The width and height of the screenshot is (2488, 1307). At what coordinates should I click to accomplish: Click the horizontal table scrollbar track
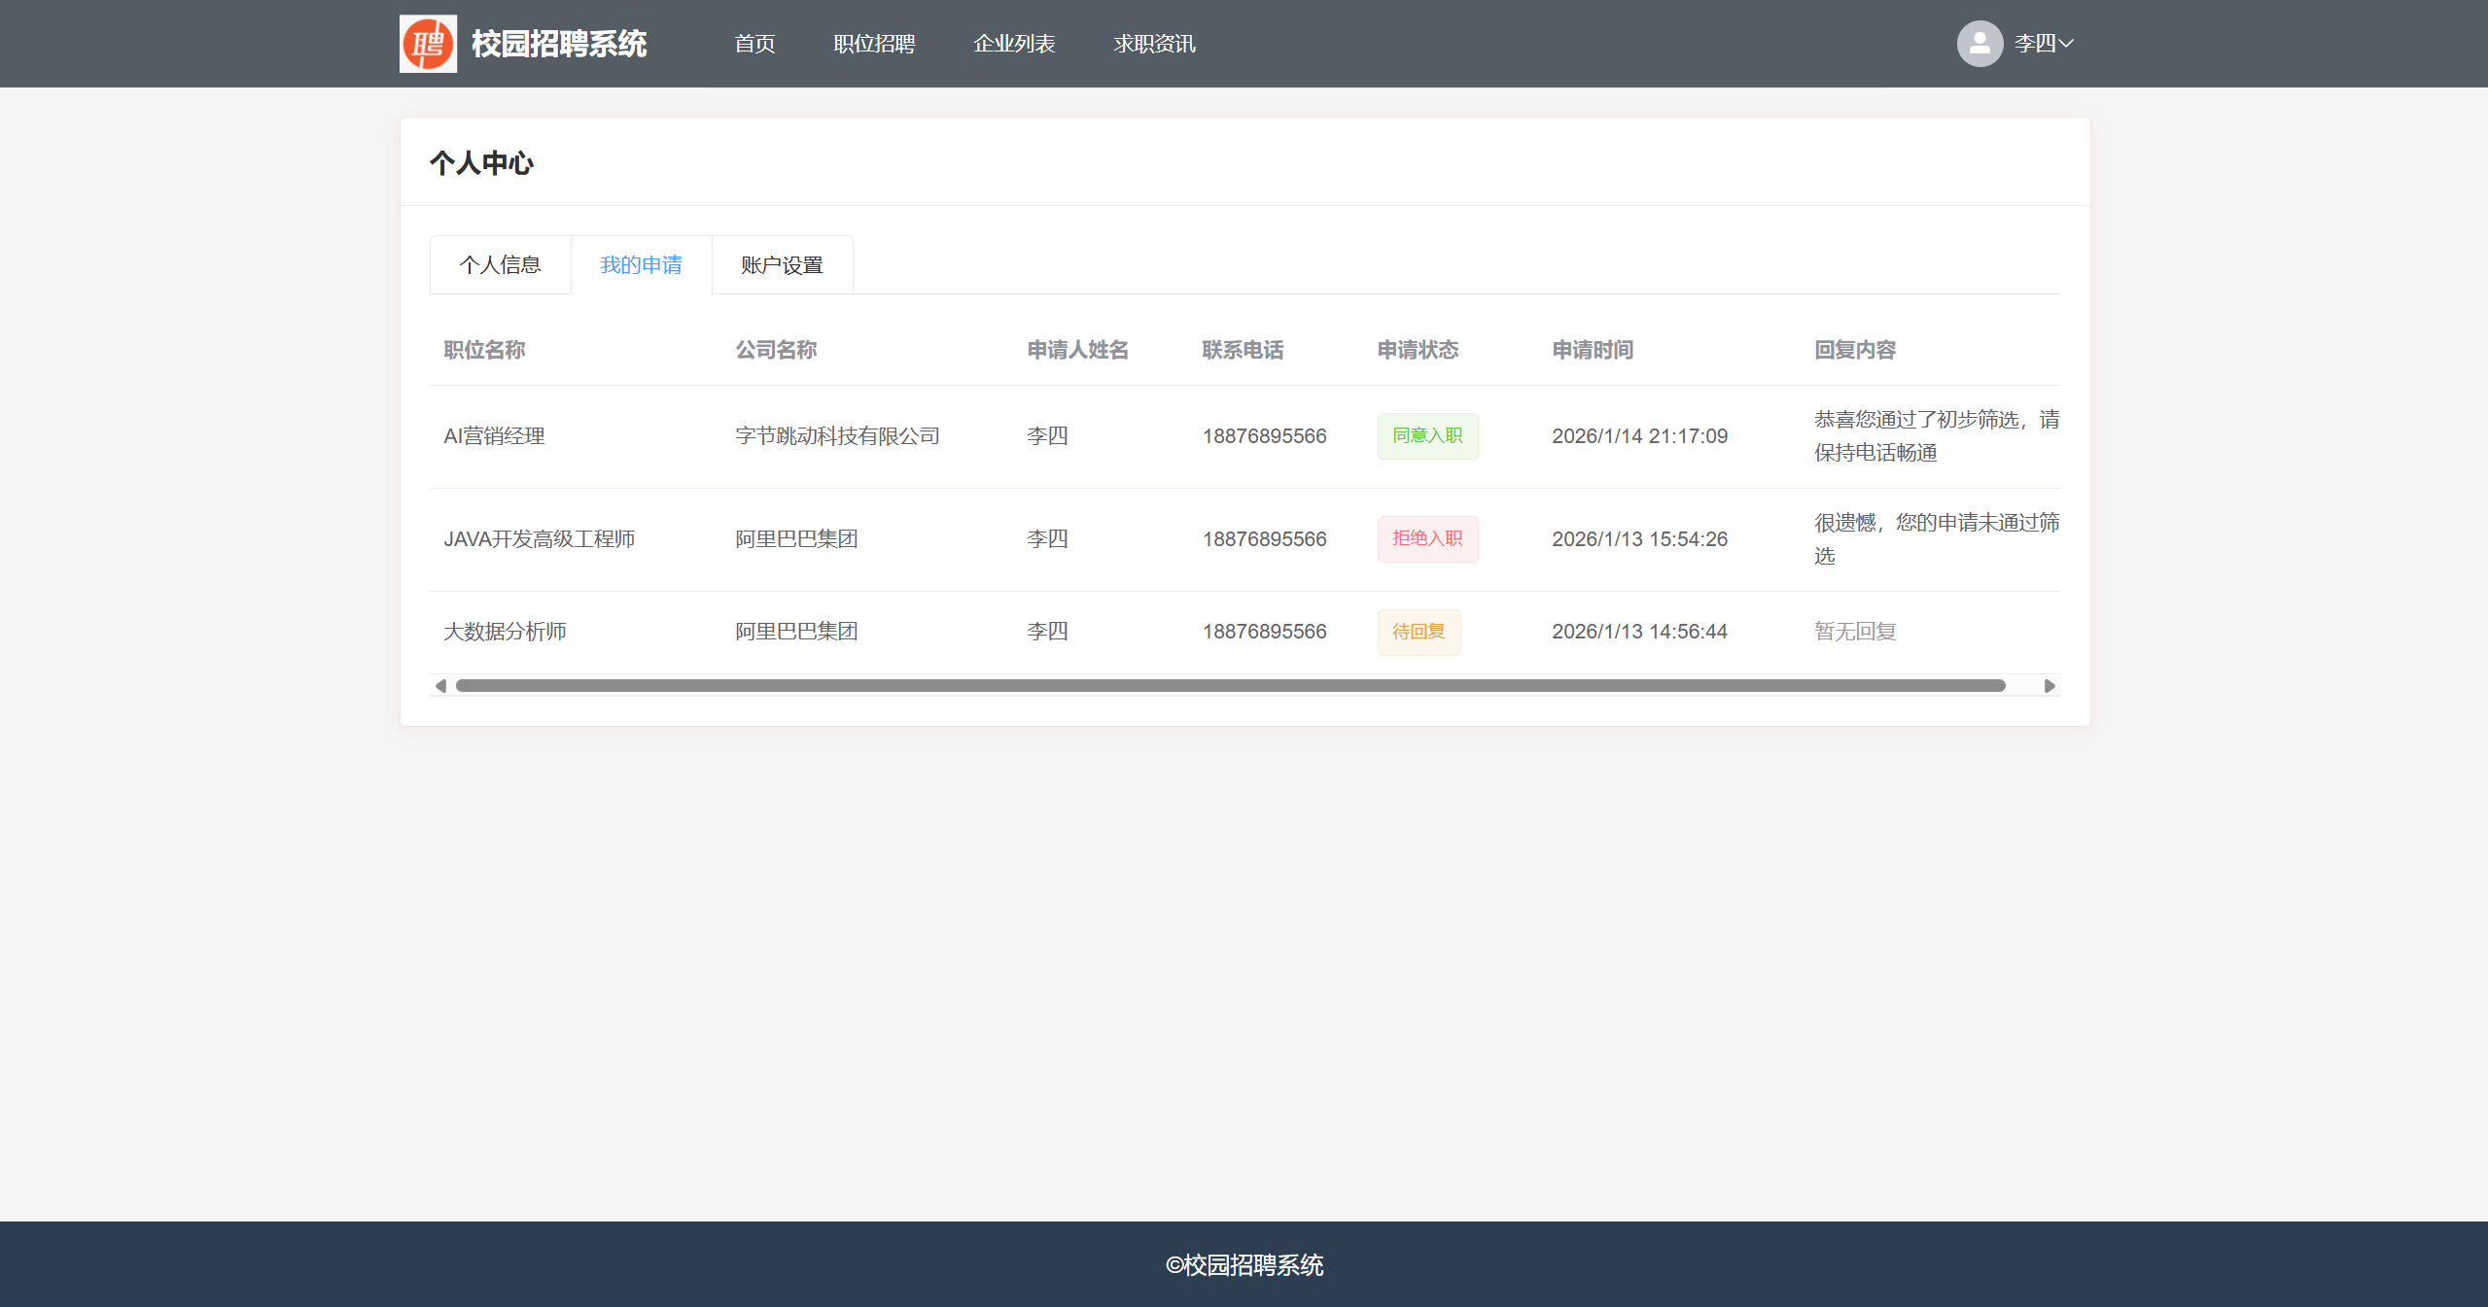tap(1230, 686)
